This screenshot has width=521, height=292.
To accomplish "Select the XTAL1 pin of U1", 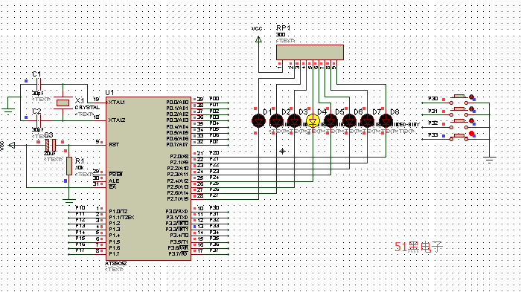I will (116, 103).
